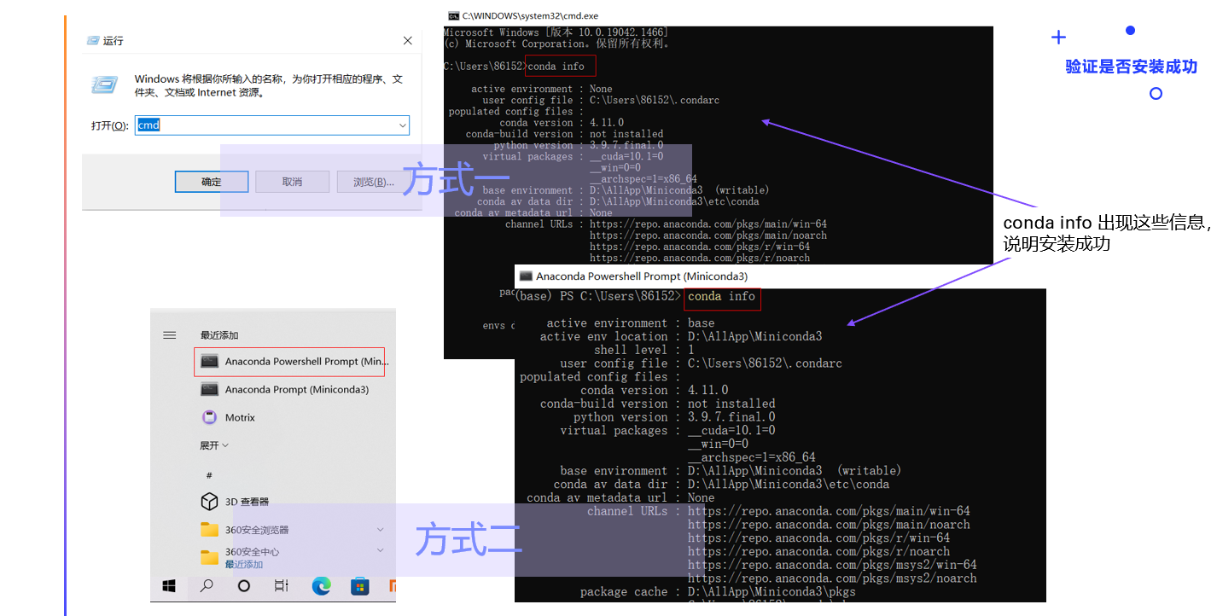Click 'conda info' command in cmd window
This screenshot has width=1217, height=616.
point(556,66)
